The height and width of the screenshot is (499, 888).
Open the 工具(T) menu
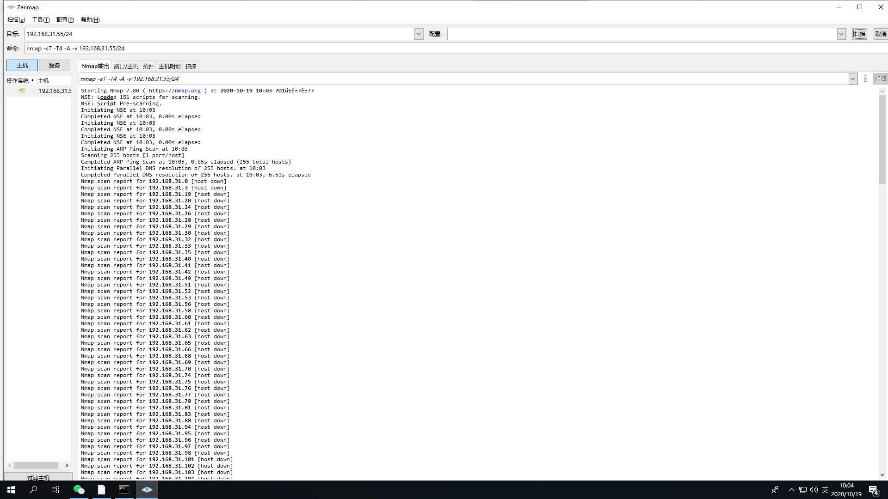(41, 19)
